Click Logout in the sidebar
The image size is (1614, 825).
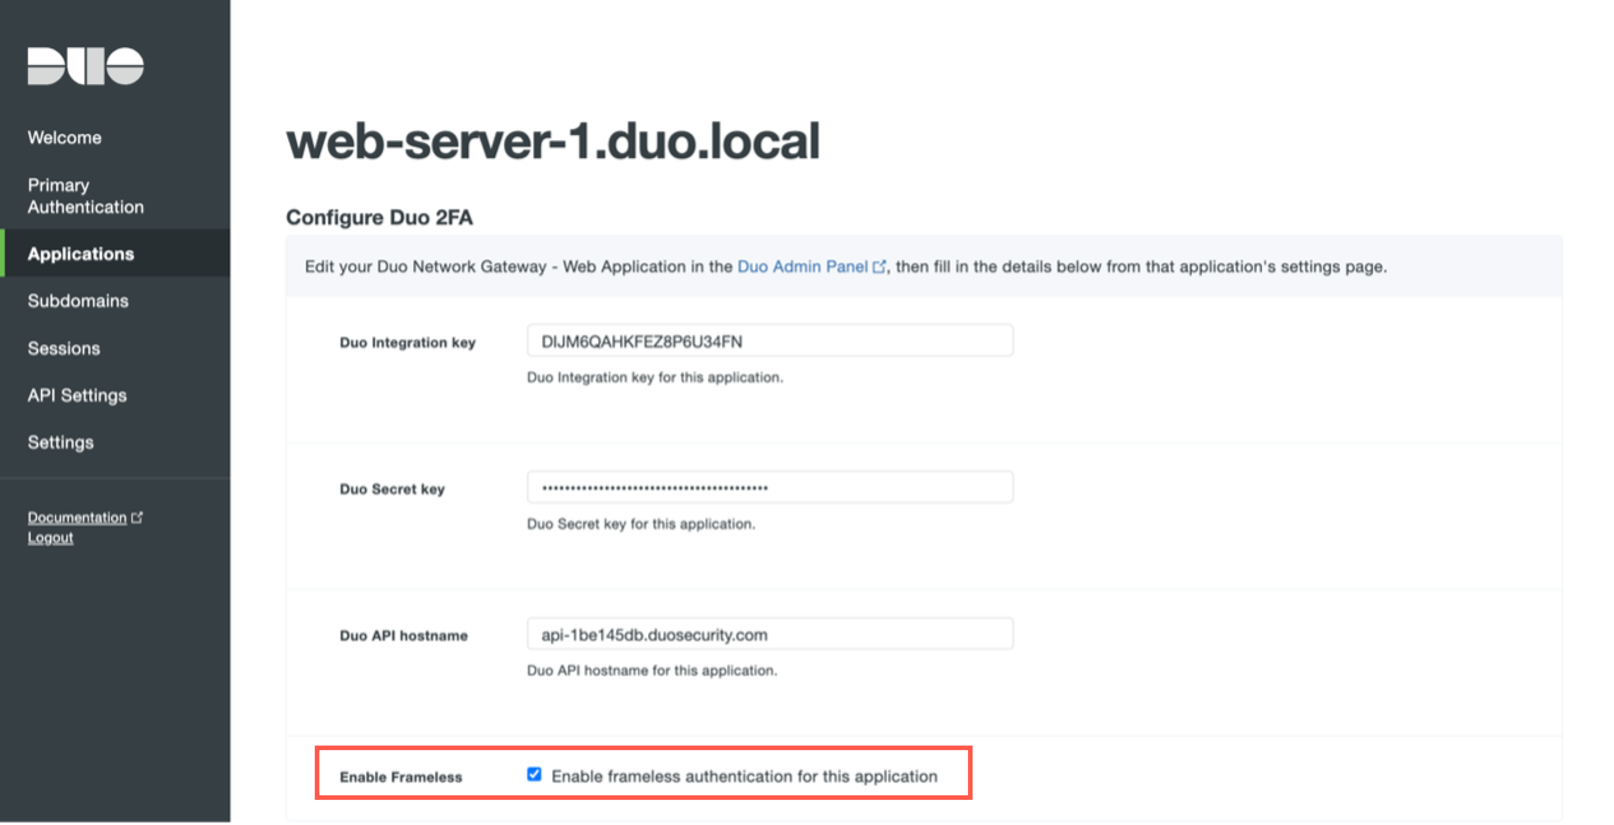pos(50,537)
